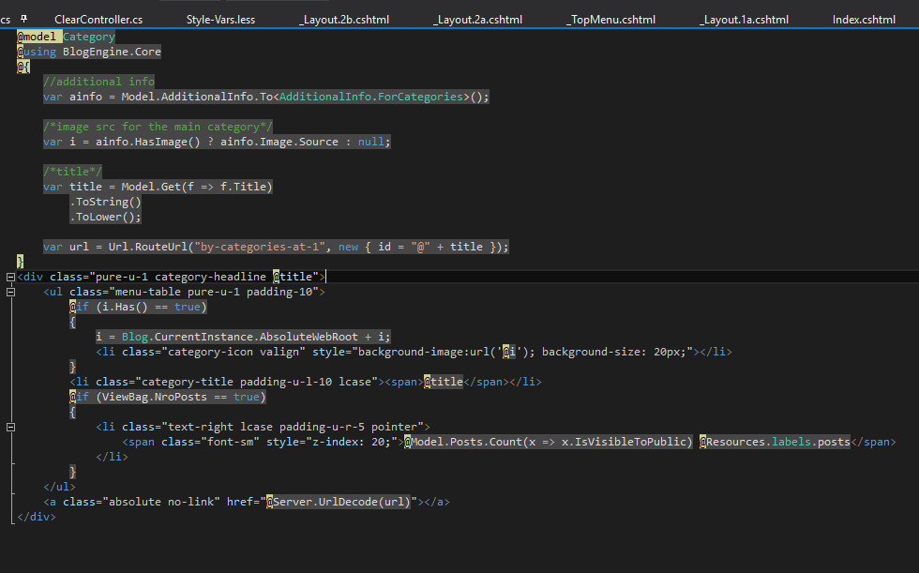The height and width of the screenshot is (573, 919).
Task: Collapse the text-right li element block
Action: pos(8,427)
